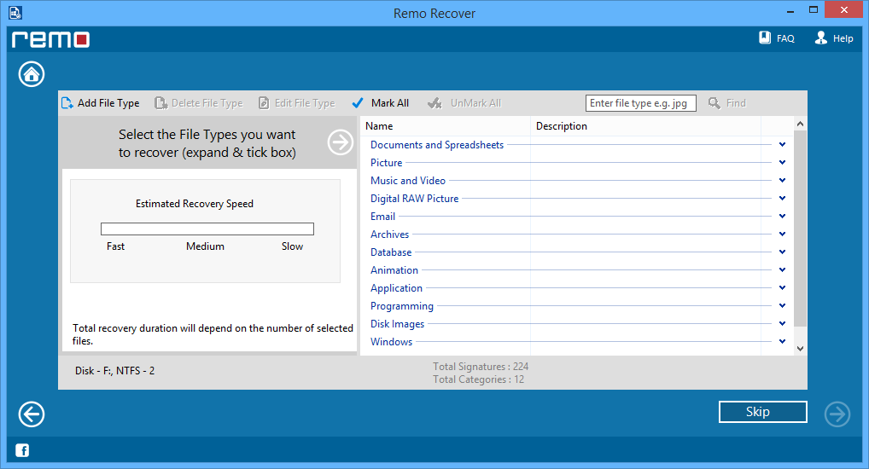
Task: Select Music and Video category
Action: (408, 181)
